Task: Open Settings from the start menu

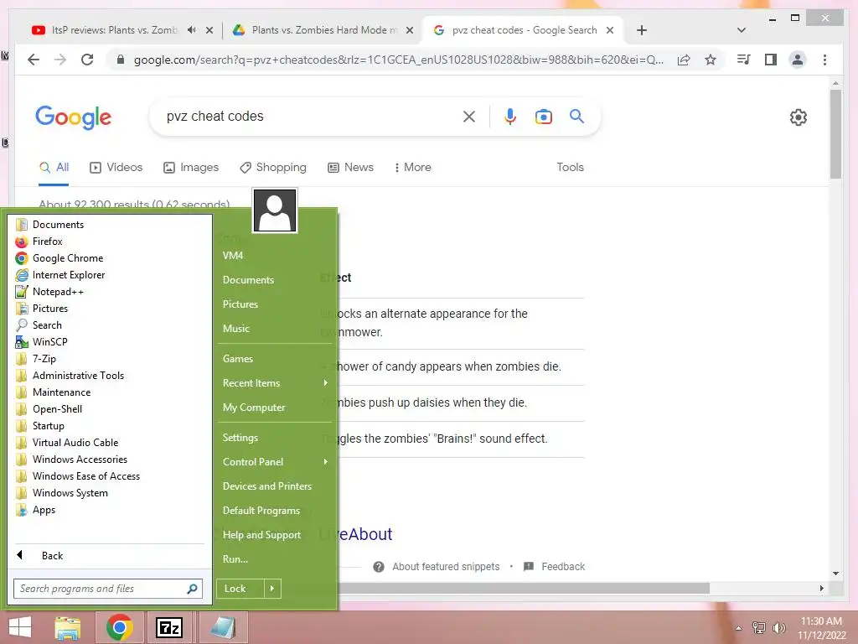Action: (x=240, y=438)
